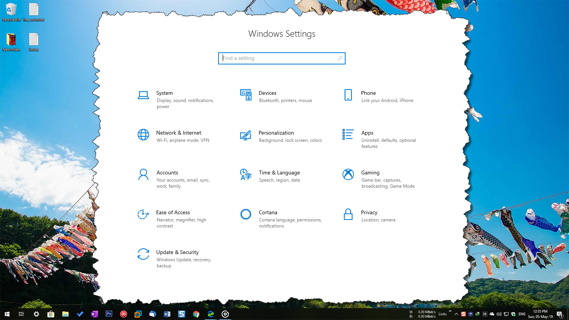Select the Phone settings icon
This screenshot has height=320, width=569.
(x=348, y=95)
